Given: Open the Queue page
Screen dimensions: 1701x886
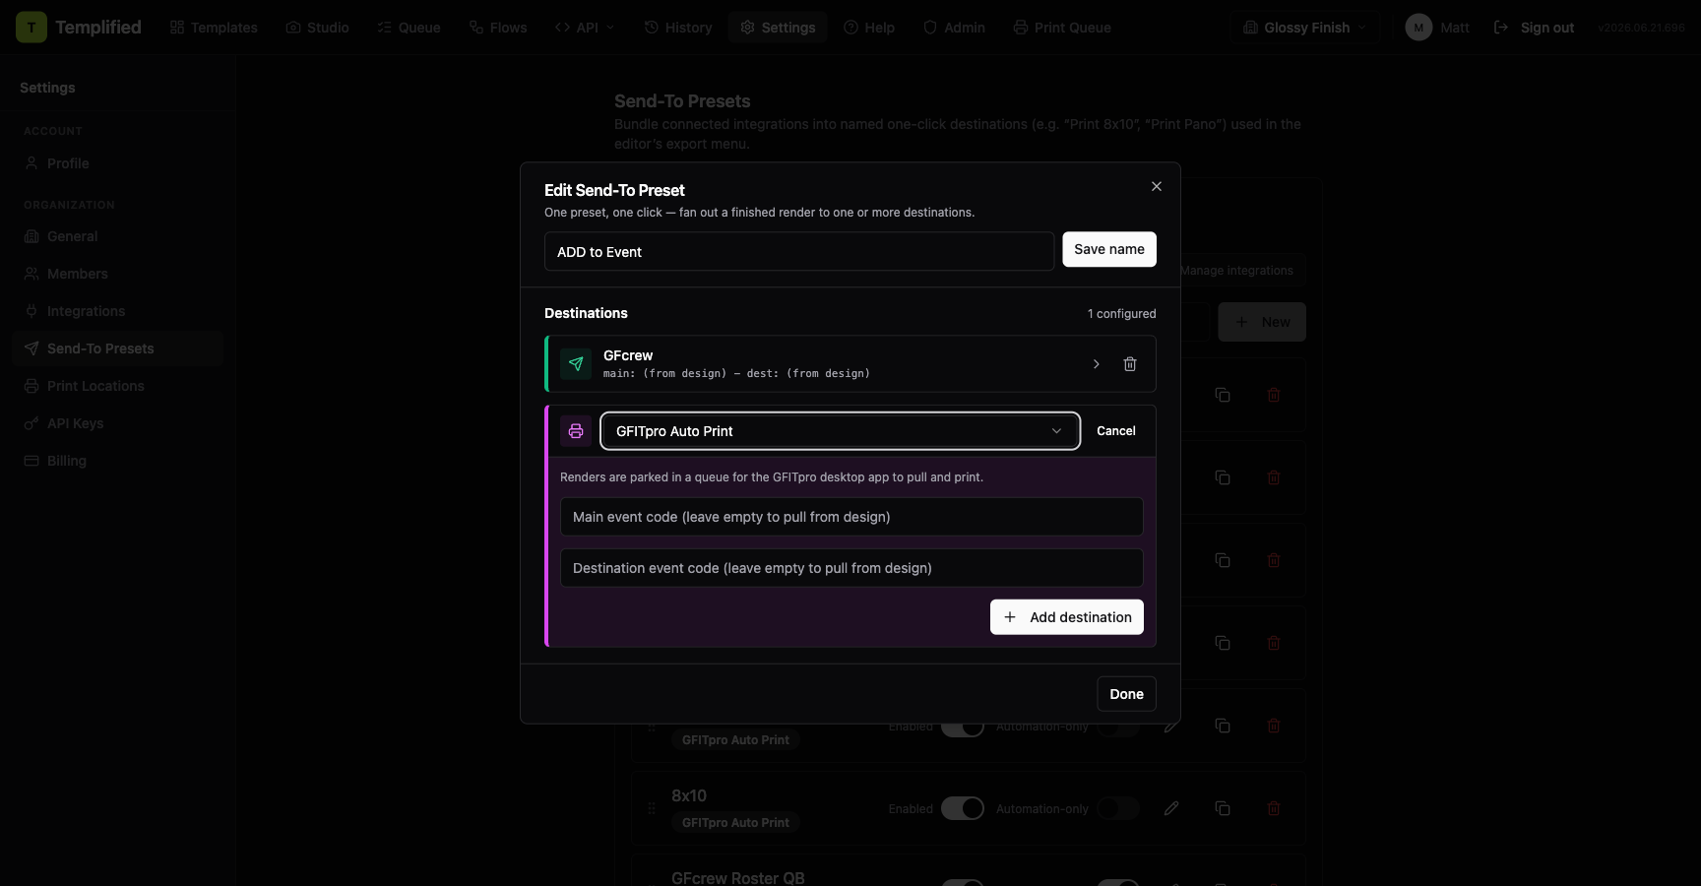Looking at the screenshot, I should [x=409, y=28].
